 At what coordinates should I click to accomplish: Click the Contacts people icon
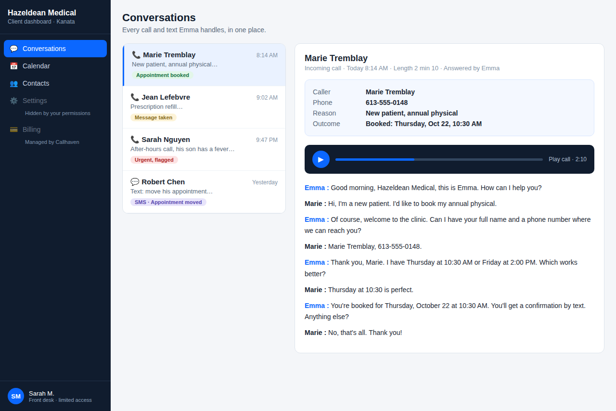pos(13,83)
